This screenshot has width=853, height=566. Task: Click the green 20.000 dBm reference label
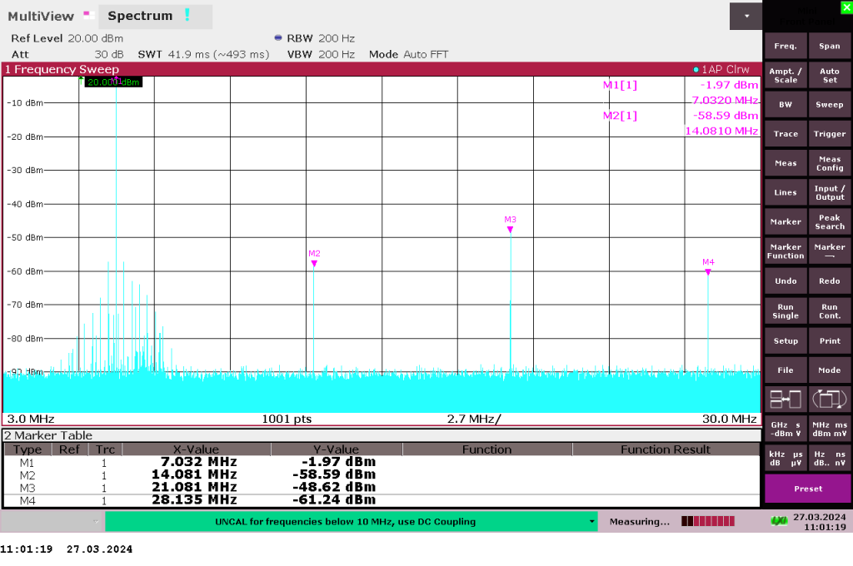[113, 82]
